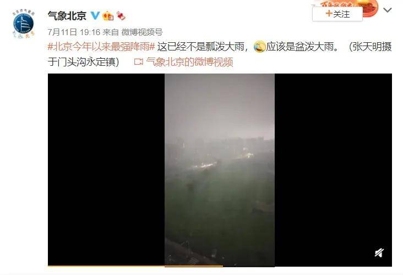Image resolution: width=403 pixels, height=276 pixels.
Task: Unmute the video with speaker icon
Action: pyautogui.click(x=379, y=252)
